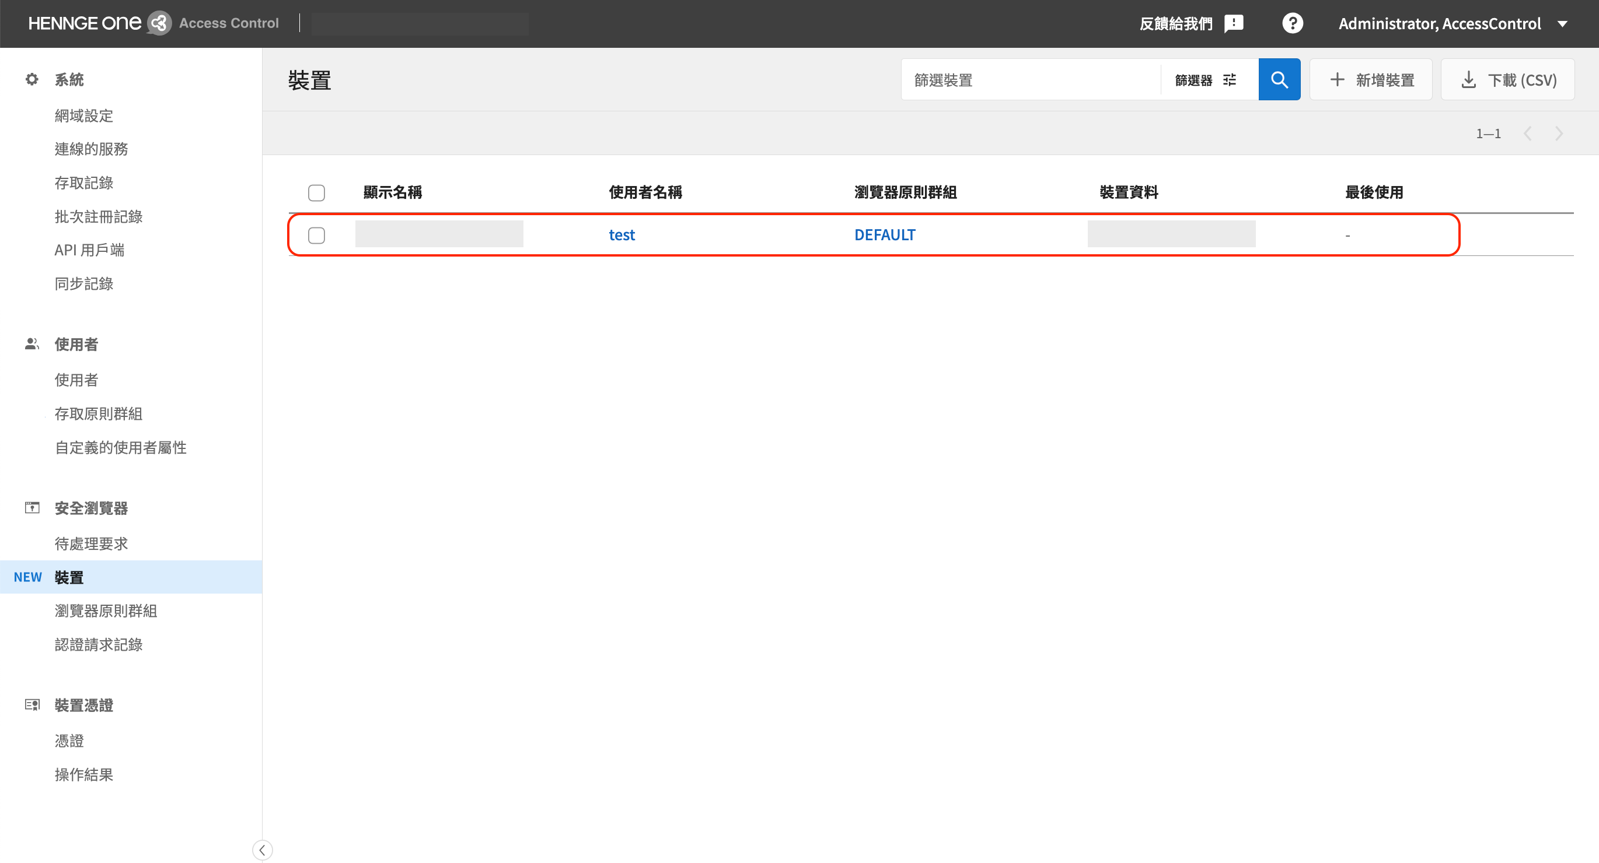
Task: Click the feedback speech bubble icon
Action: pyautogui.click(x=1234, y=23)
